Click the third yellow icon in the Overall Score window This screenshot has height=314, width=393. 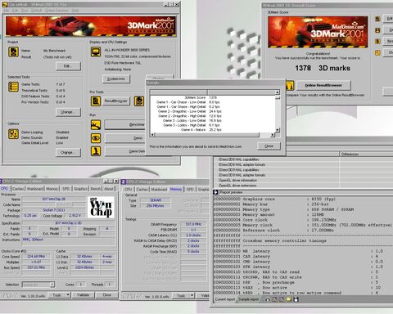coord(377,41)
